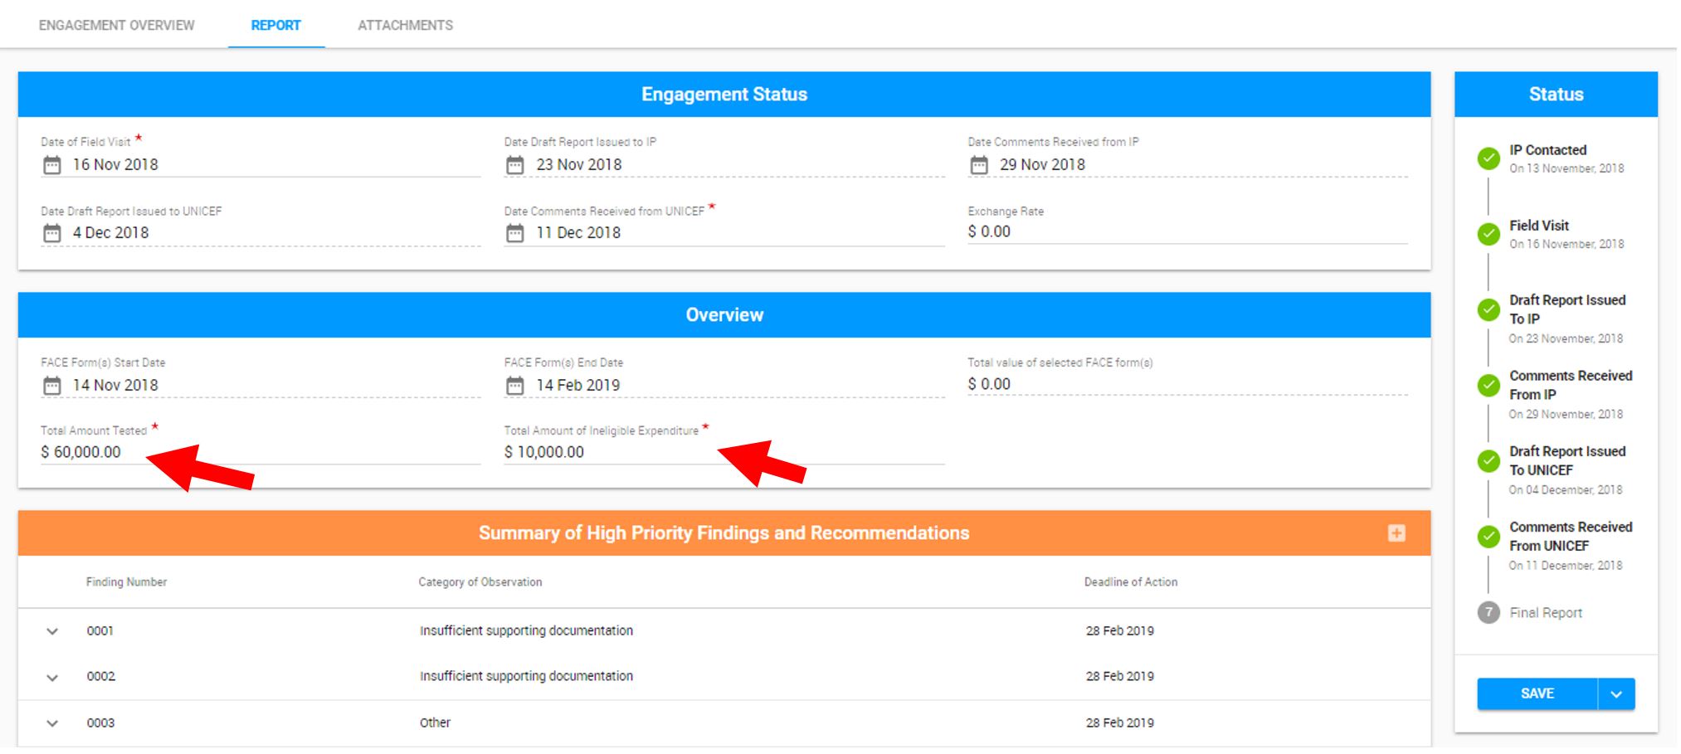Open calendar for Date of Field Visit
This screenshot has width=1681, height=754.
pyautogui.click(x=51, y=165)
